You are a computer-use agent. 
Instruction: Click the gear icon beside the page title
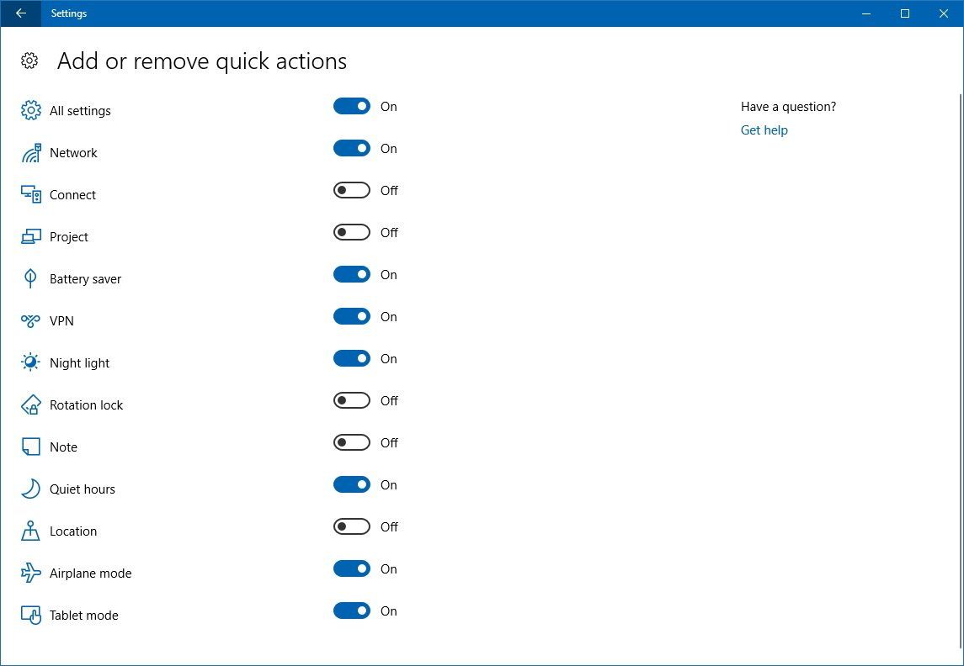coord(29,61)
